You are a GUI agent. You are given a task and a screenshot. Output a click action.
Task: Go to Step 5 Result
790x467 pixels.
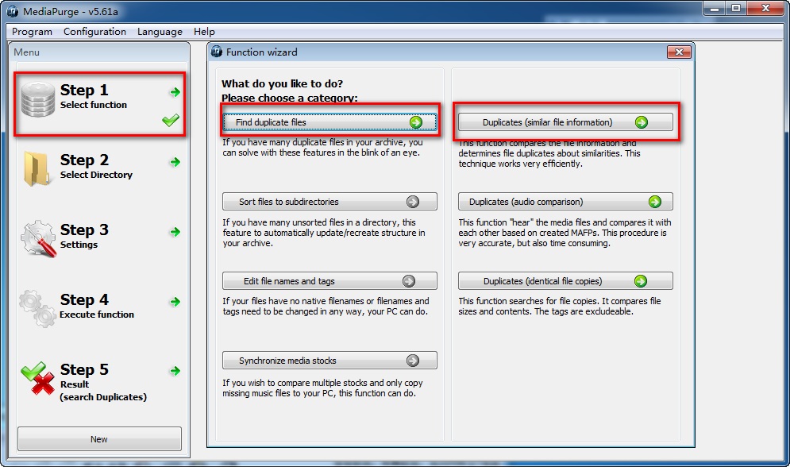point(102,382)
